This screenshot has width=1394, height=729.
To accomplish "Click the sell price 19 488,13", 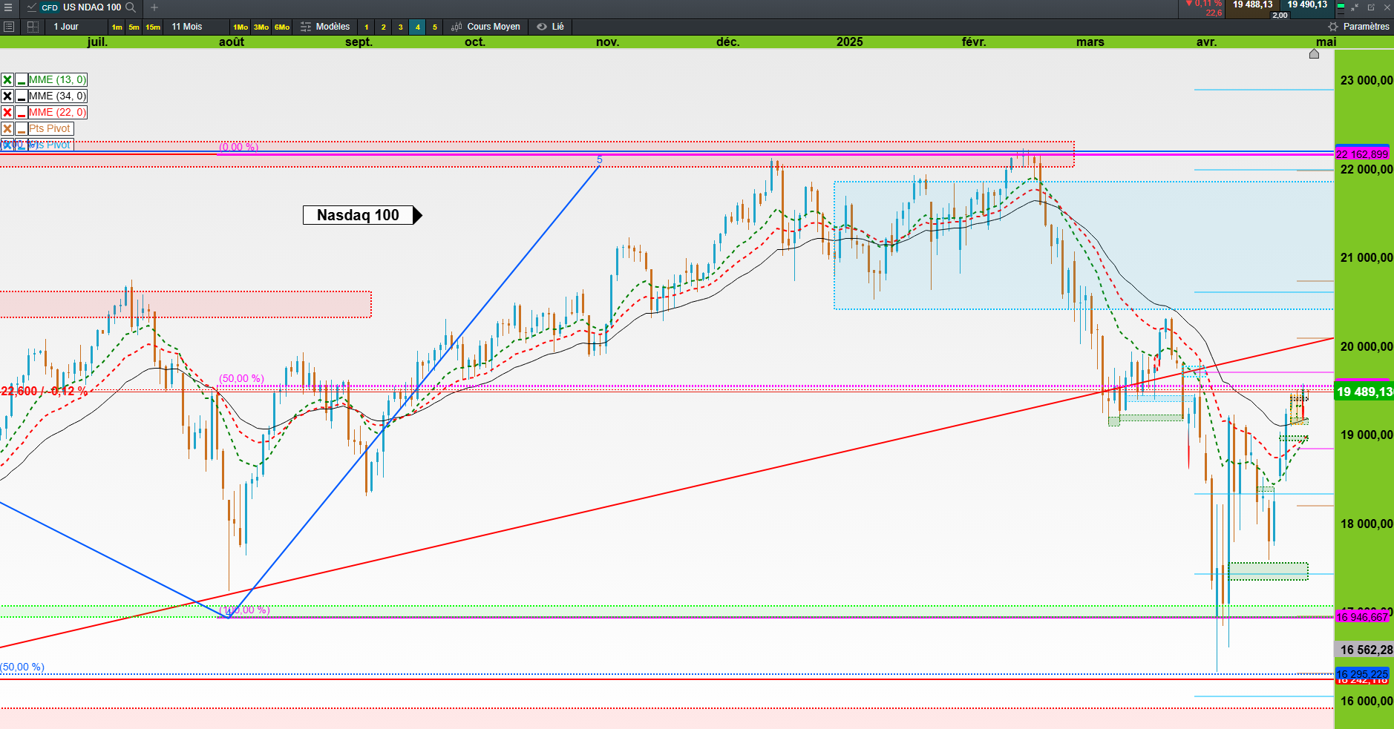I will (x=1253, y=4).
